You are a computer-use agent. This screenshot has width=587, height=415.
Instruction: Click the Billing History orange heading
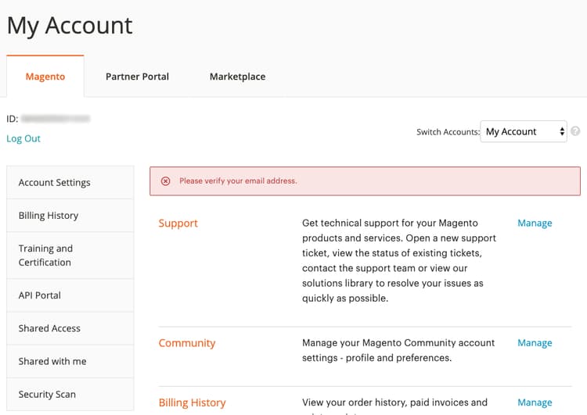point(192,402)
